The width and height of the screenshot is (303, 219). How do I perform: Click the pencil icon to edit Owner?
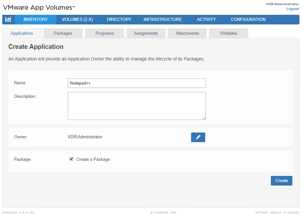[x=198, y=137]
